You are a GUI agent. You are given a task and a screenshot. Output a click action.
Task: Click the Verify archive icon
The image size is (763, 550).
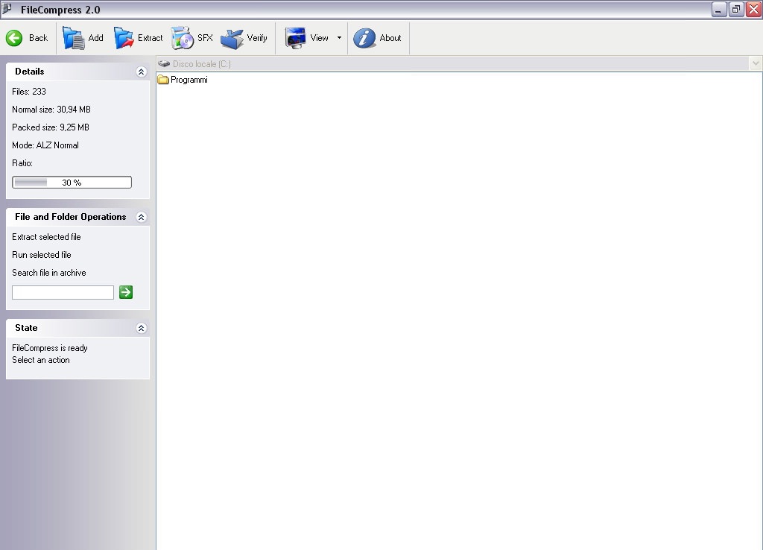(x=232, y=39)
